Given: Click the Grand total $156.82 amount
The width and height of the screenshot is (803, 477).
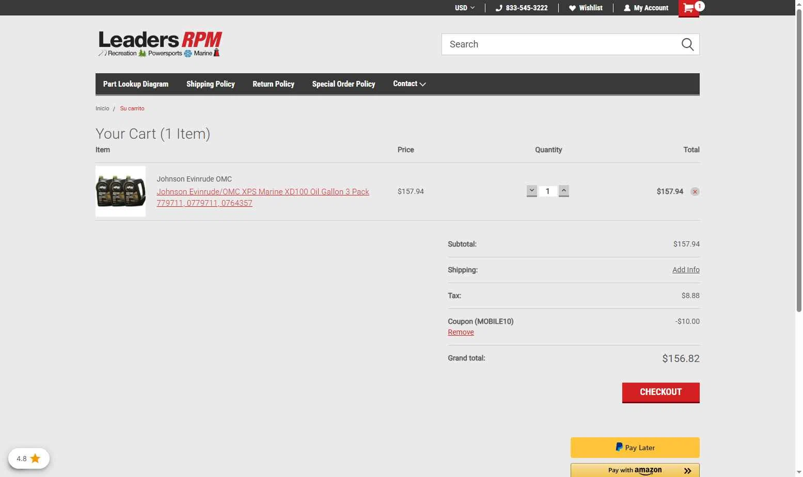Looking at the screenshot, I should [x=681, y=358].
